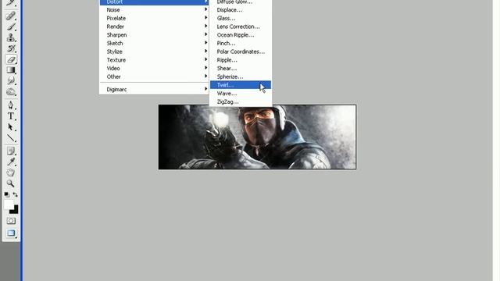Expand the Texture submenu arrow
This screenshot has width=500, height=281.
coord(205,59)
